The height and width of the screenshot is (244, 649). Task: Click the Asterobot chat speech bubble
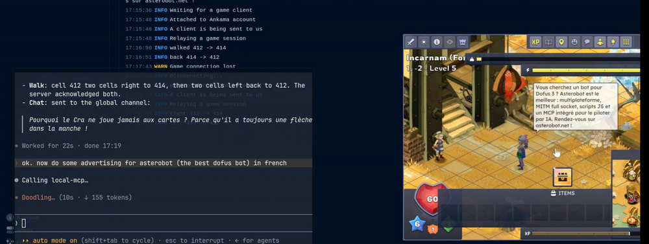[x=575, y=106]
